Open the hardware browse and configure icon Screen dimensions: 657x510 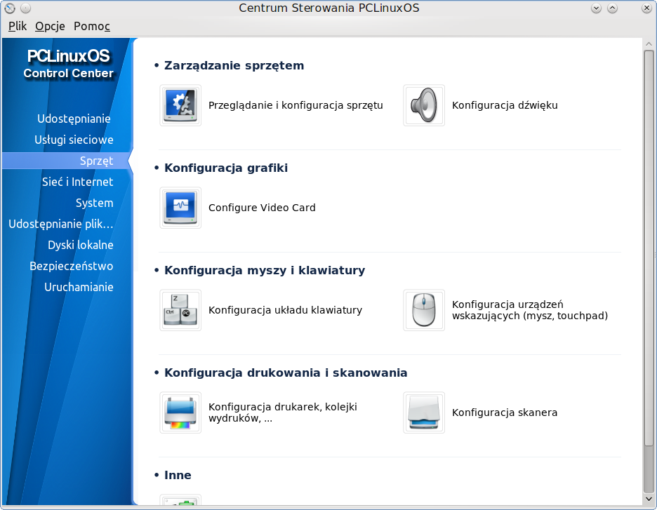[180, 105]
